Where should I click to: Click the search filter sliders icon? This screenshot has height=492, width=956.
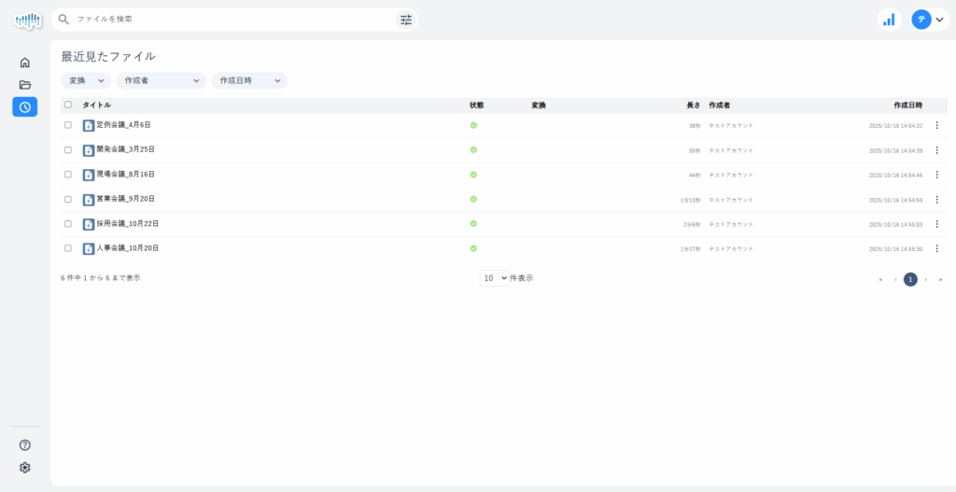(x=406, y=20)
